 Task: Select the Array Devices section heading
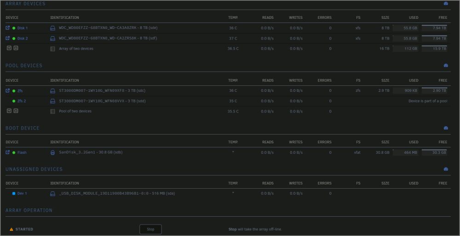(x=25, y=4)
